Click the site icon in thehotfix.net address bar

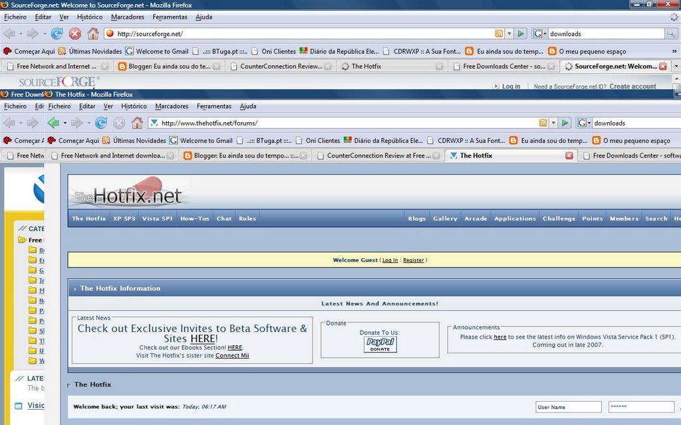(154, 123)
